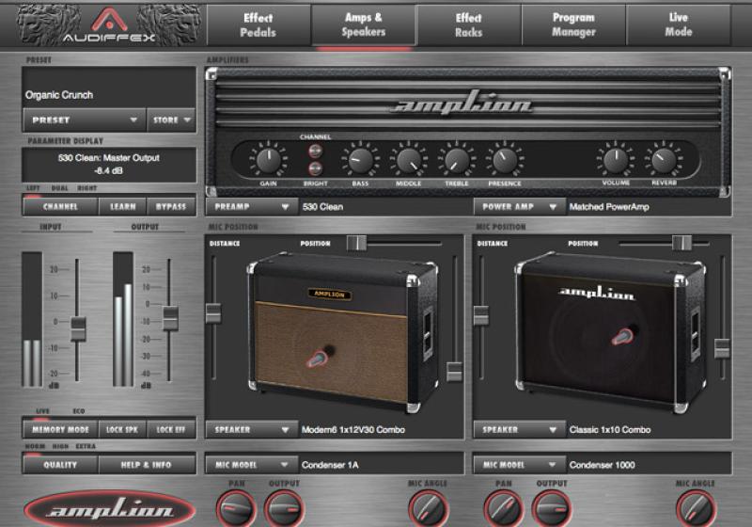Click the amplifier Volume knob

click(616, 161)
